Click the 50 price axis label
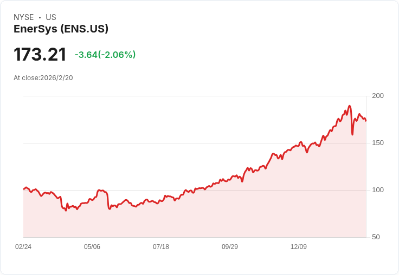The width and height of the screenshot is (399, 275). click(x=376, y=237)
